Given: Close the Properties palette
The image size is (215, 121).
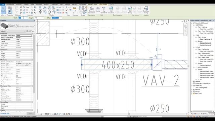Looking at the screenshot, I should pyautogui.click(x=34, y=20).
